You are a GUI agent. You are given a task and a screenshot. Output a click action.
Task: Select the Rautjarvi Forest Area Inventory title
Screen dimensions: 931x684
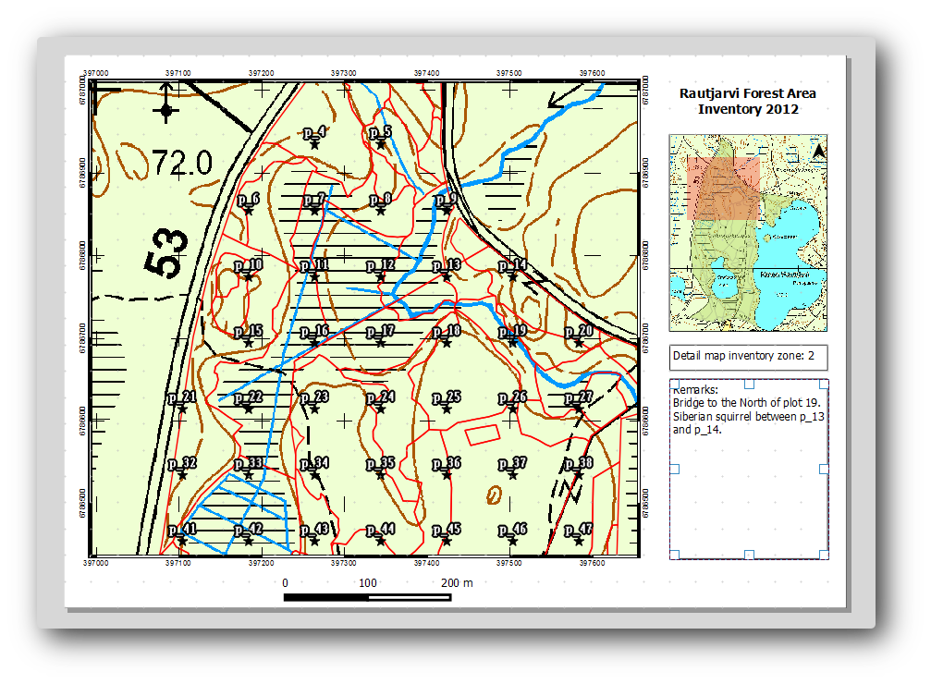point(748,101)
